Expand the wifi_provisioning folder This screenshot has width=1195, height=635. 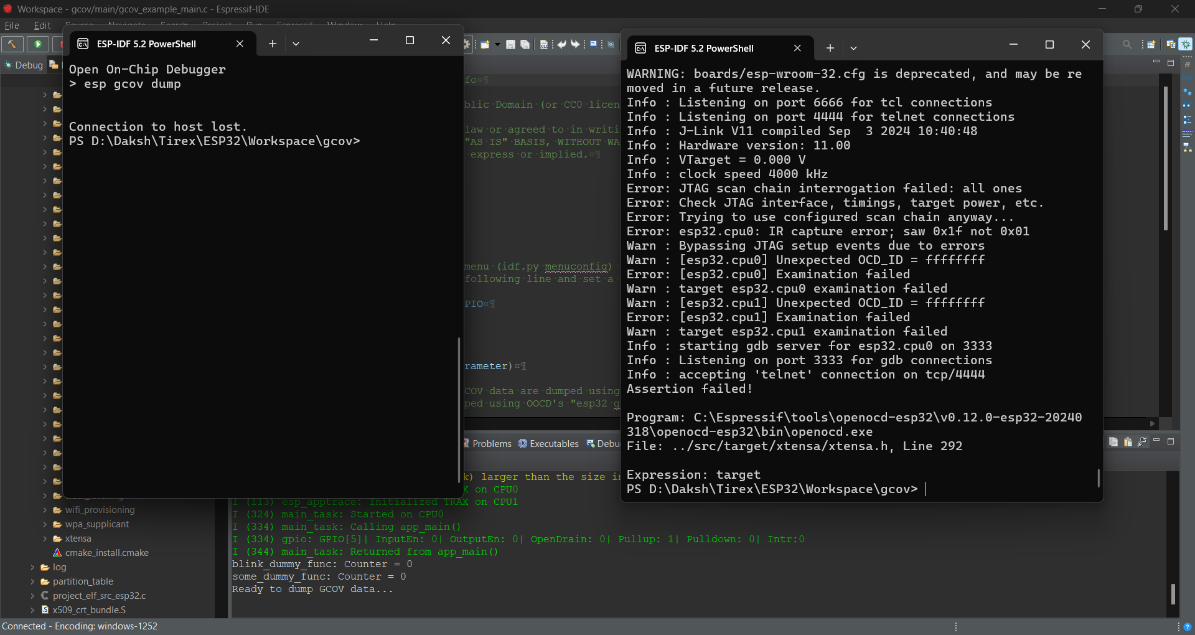click(x=45, y=510)
